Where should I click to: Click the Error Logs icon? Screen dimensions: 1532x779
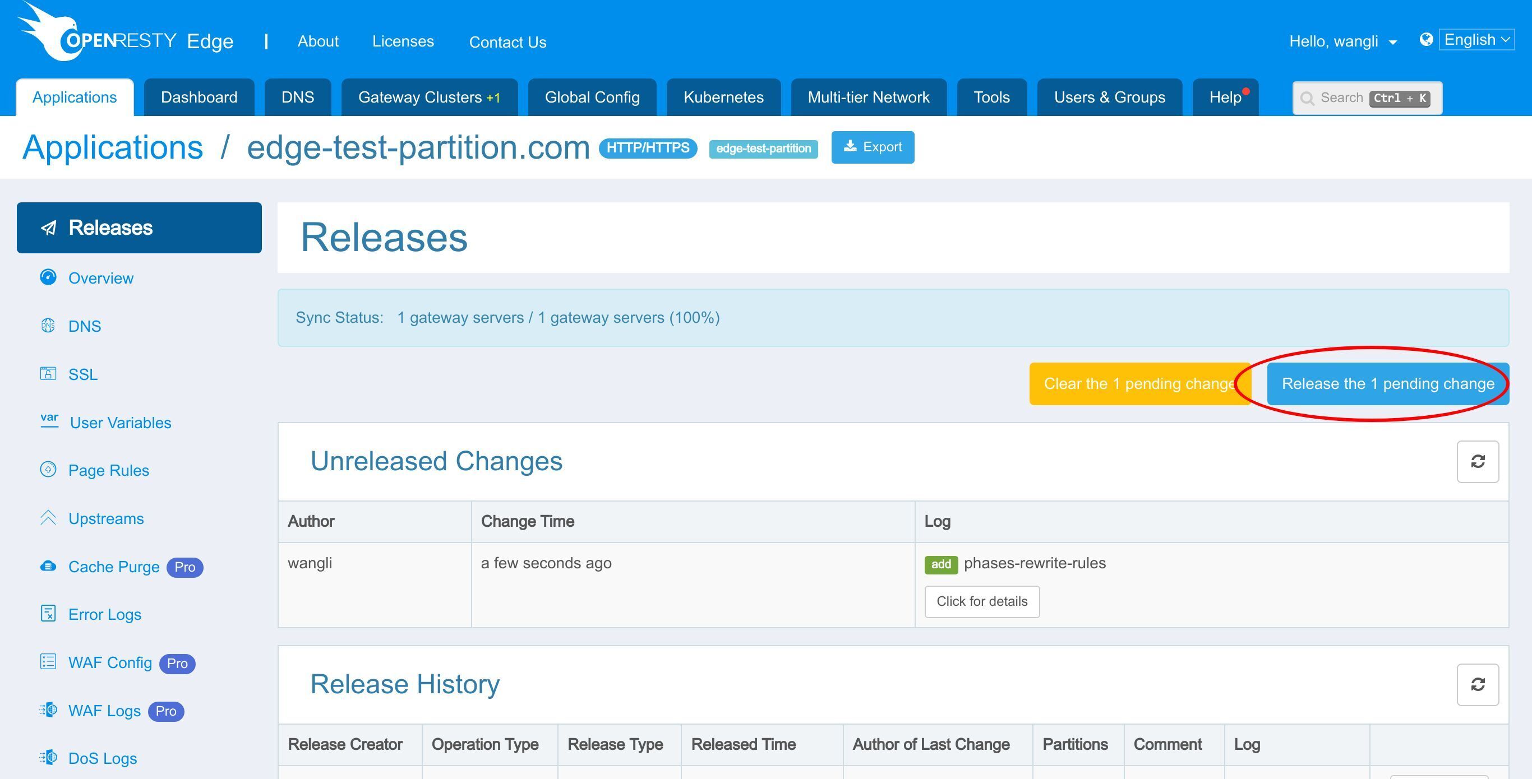coord(48,613)
